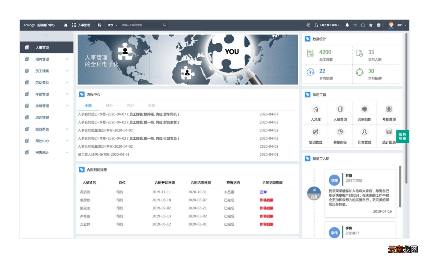Open 人事首页 in the sidebar

pos(46,48)
